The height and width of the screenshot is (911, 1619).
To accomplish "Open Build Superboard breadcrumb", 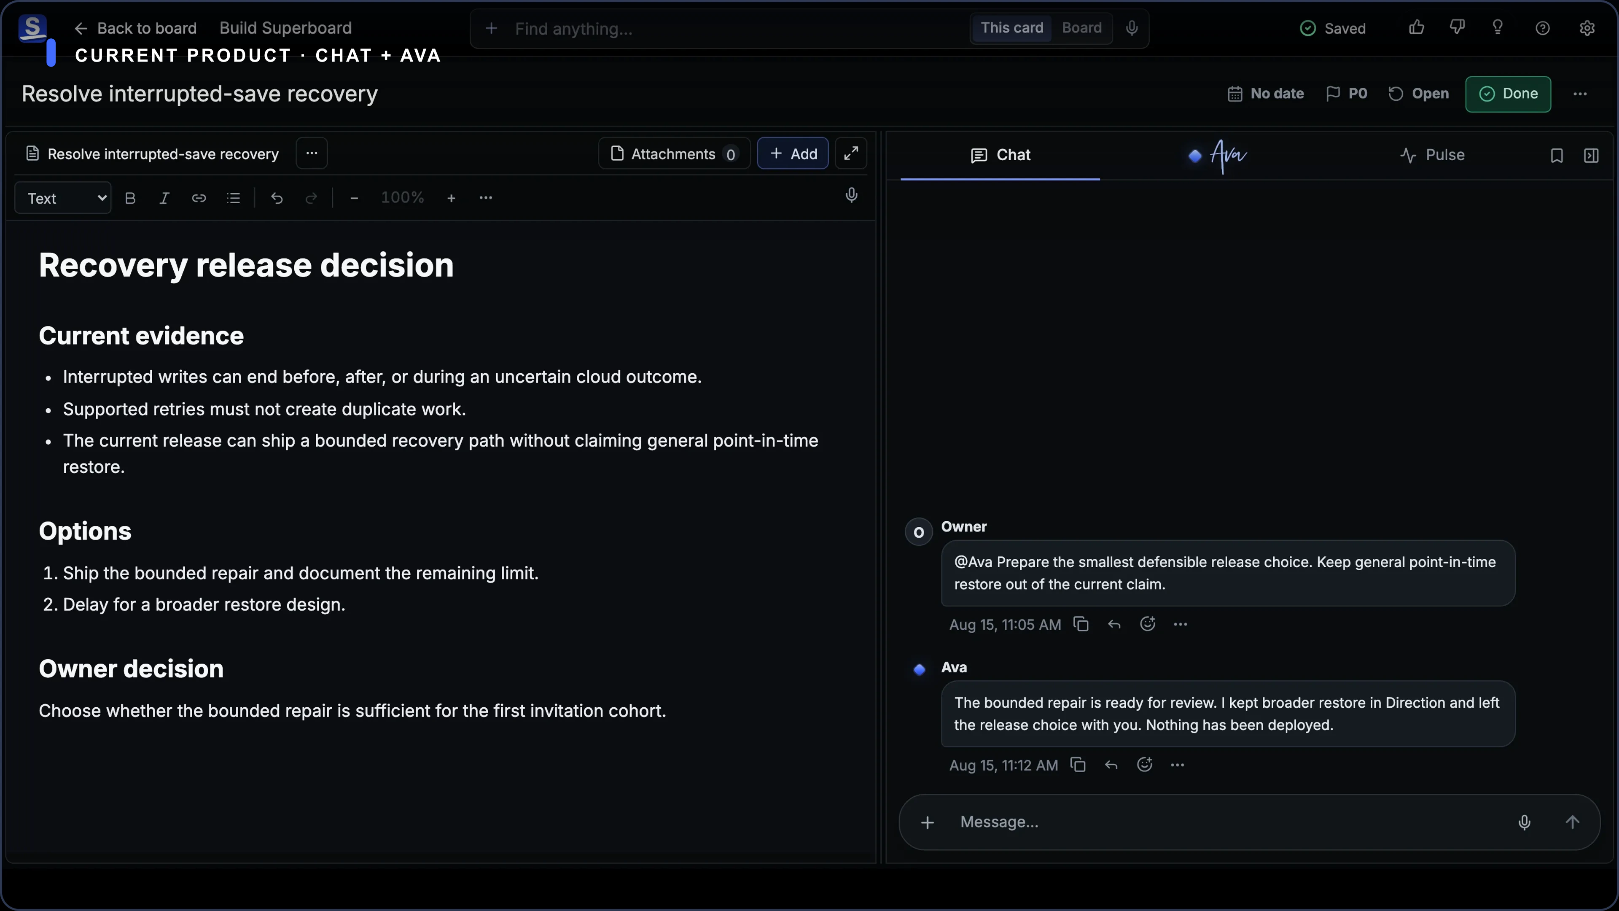I will [285, 28].
